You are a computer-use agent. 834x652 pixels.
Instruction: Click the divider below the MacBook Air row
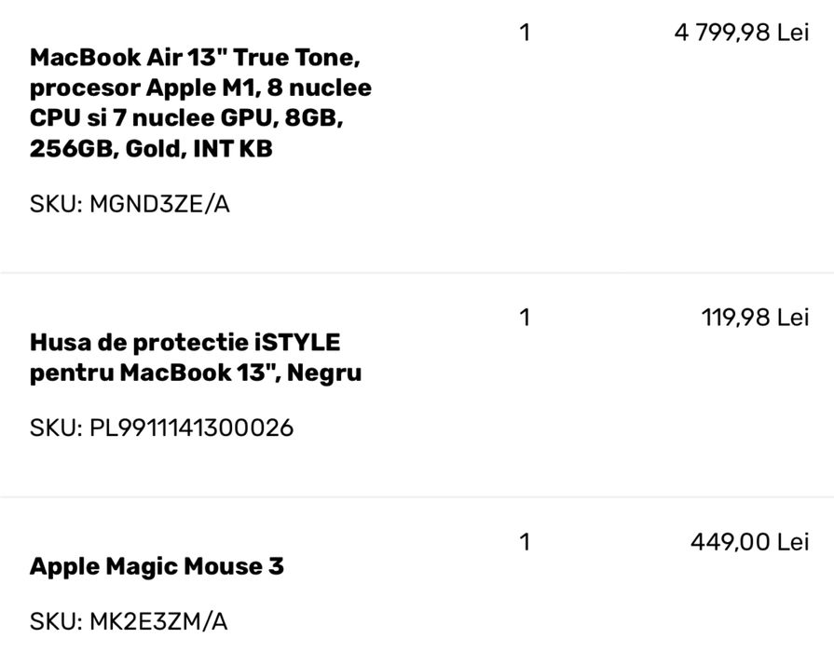417,273
